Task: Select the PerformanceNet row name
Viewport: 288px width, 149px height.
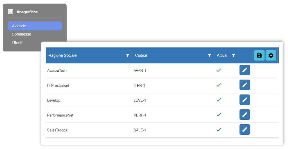Action: point(60,115)
